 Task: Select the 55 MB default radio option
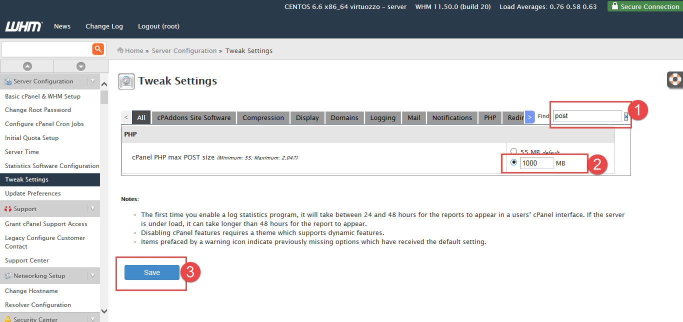(x=513, y=151)
